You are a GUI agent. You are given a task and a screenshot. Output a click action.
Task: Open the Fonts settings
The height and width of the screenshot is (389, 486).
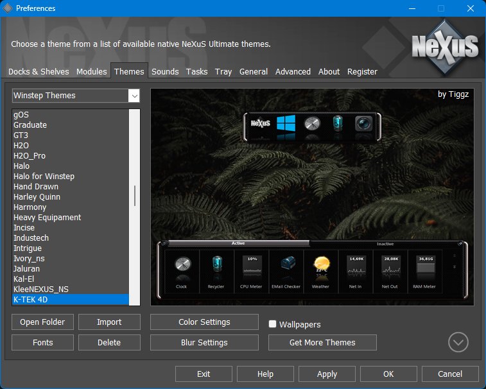tap(43, 343)
